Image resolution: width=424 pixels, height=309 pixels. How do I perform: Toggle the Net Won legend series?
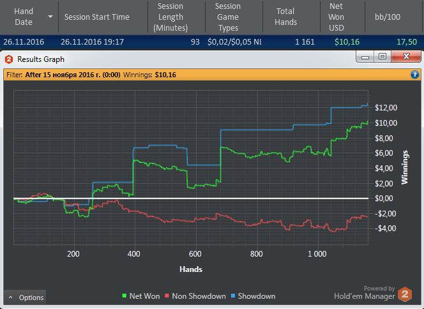pyautogui.click(x=141, y=296)
